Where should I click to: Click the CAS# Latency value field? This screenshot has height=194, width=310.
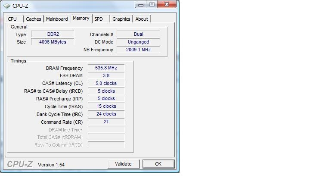click(x=106, y=83)
